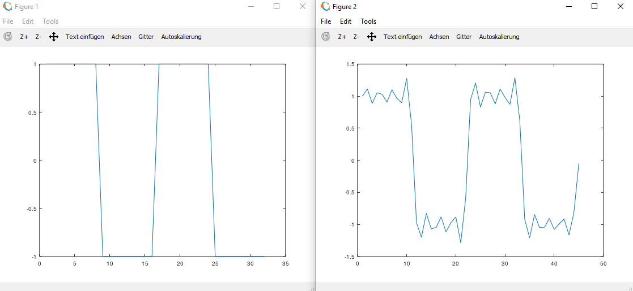This screenshot has width=633, height=291.
Task: Click Autoskalierung in Figure 1
Action: (x=181, y=37)
